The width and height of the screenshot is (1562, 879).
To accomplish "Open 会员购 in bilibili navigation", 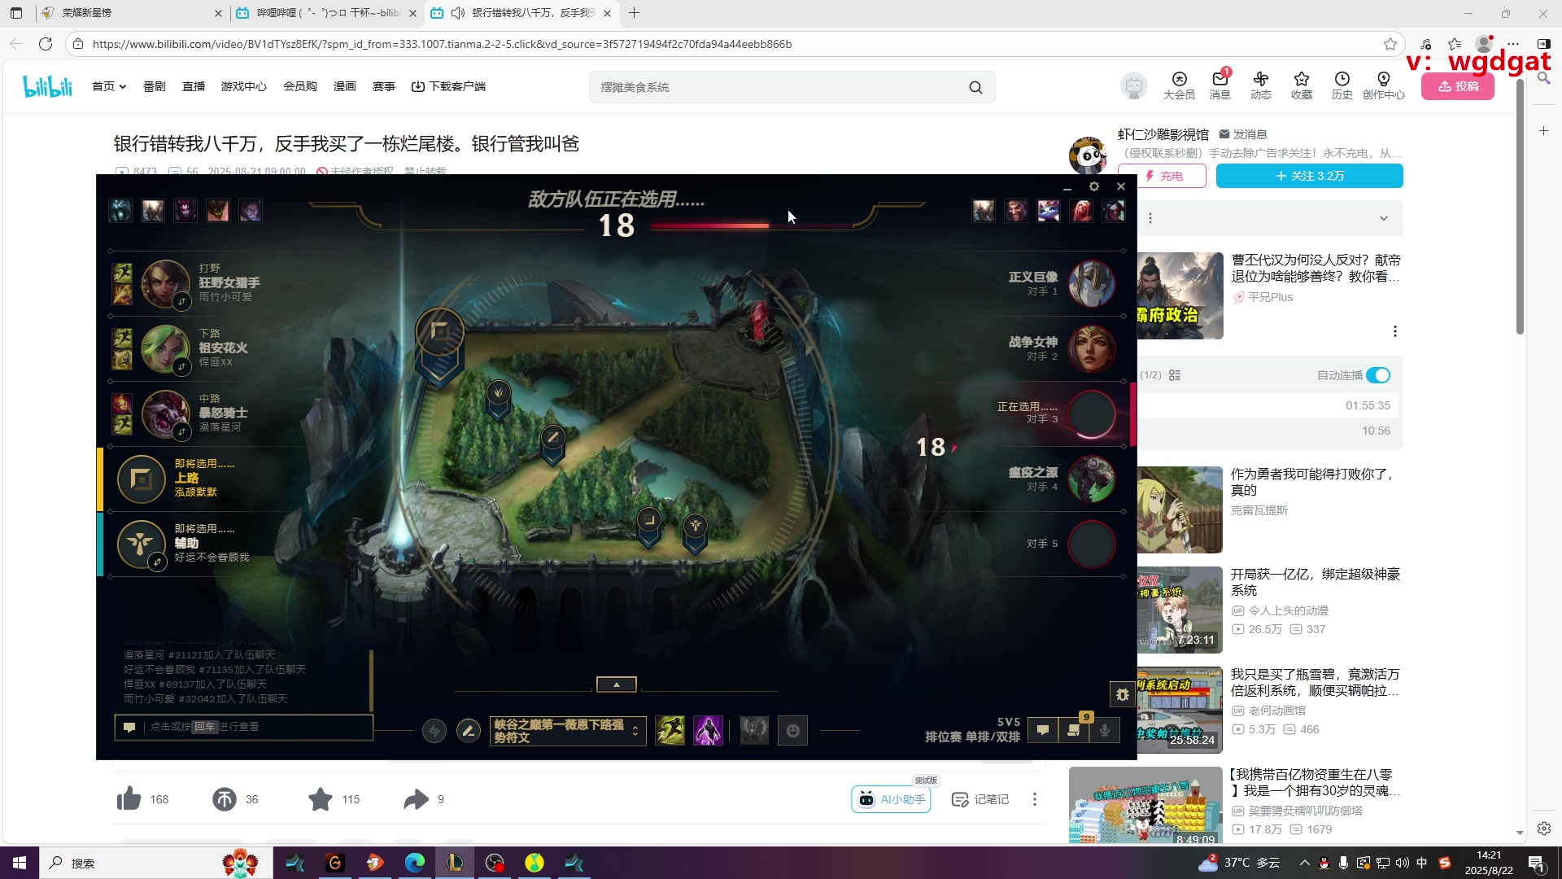I will 300,86.
